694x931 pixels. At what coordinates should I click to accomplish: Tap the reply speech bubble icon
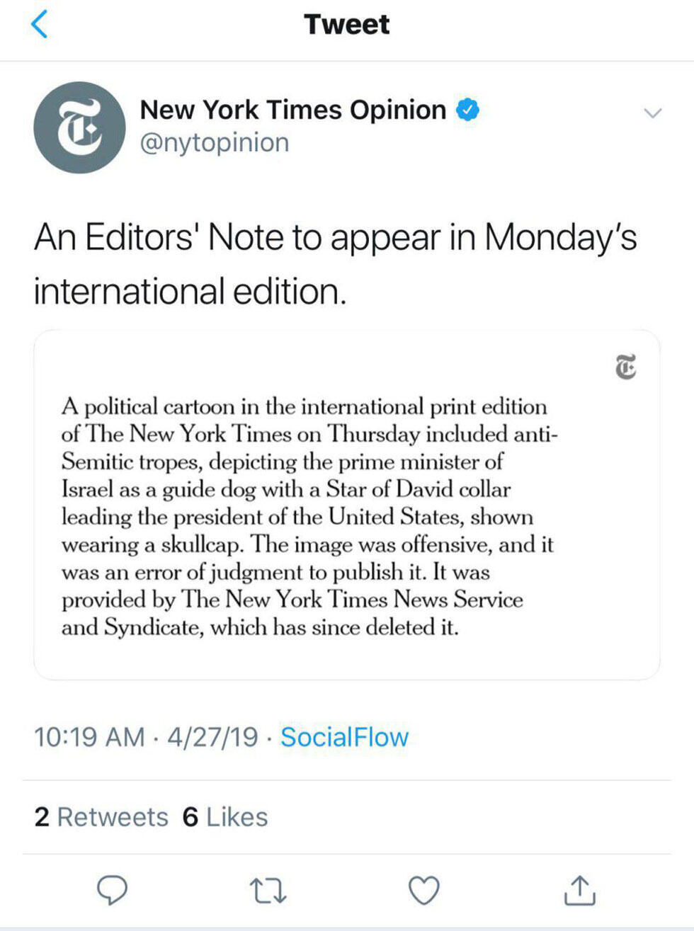112,890
